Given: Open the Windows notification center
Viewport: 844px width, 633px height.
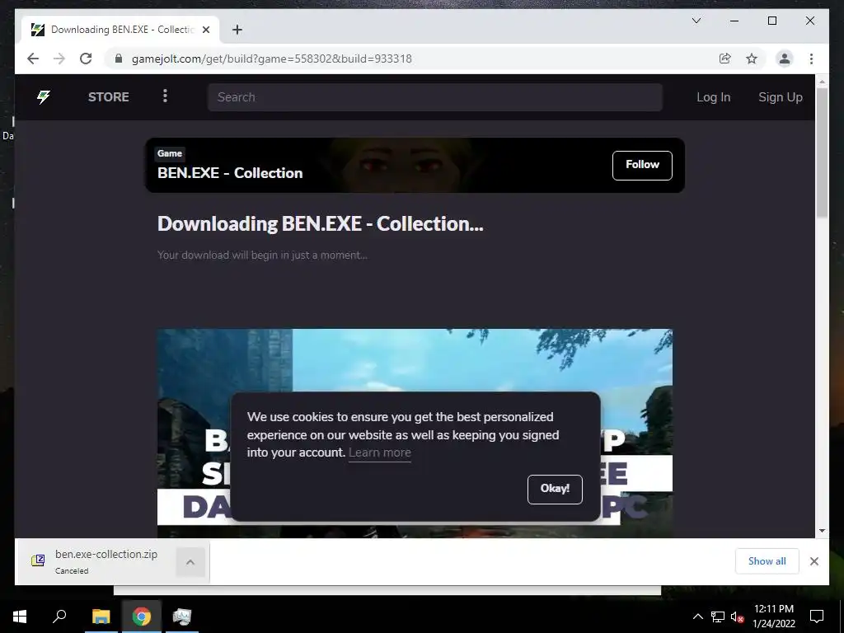Looking at the screenshot, I should point(817,617).
